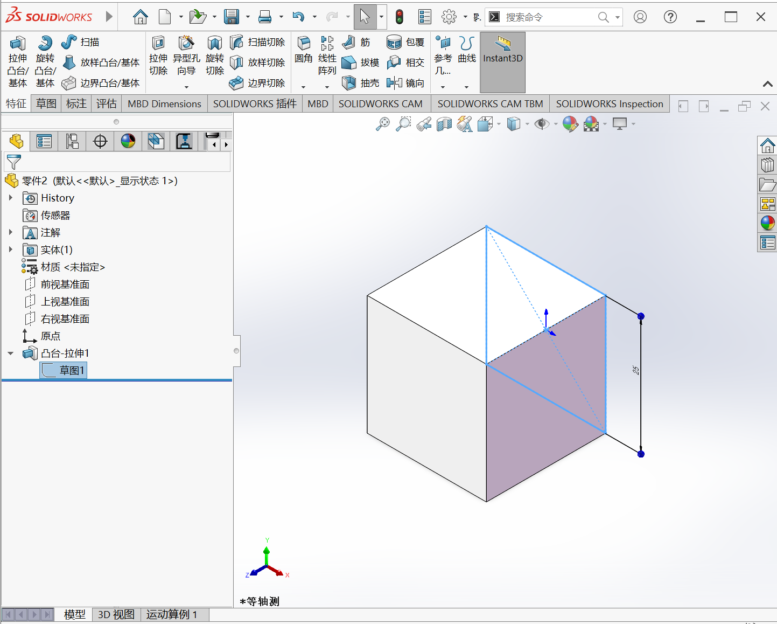Open the 3D 视图 bottom tab

click(x=116, y=614)
